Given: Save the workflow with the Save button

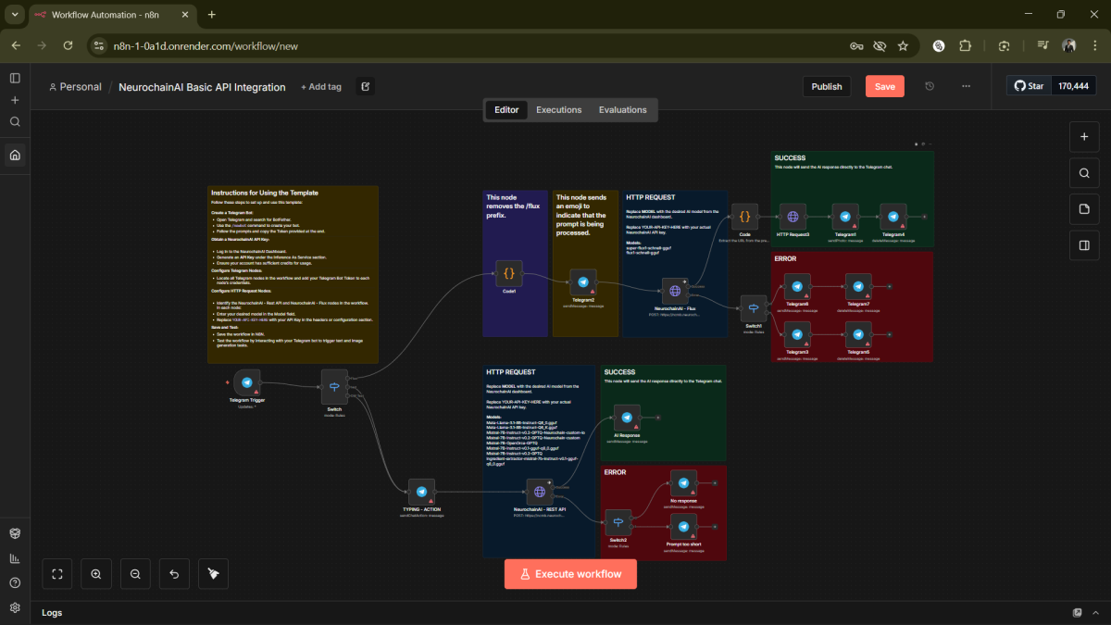Looking at the screenshot, I should click(x=884, y=86).
